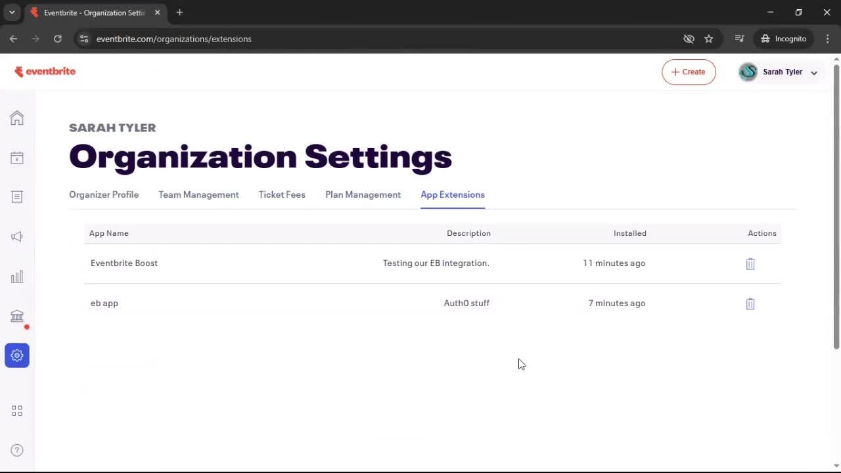Click the address bar URL
Screen dimensions: 841x473
(174, 39)
